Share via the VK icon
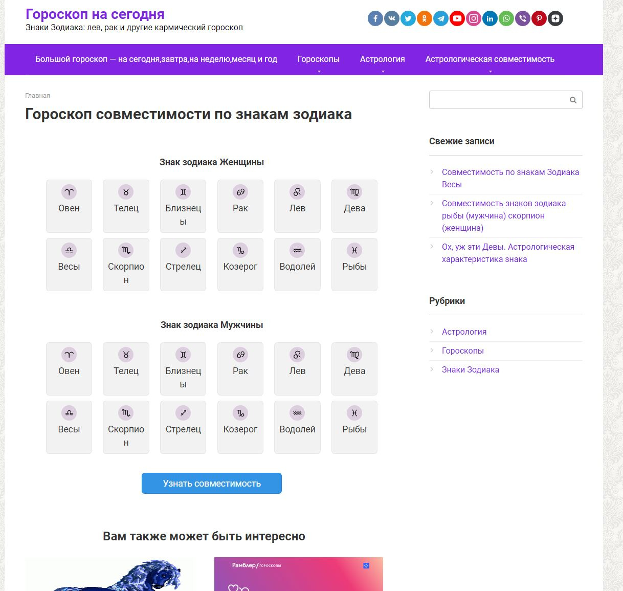The image size is (623, 591). (392, 18)
